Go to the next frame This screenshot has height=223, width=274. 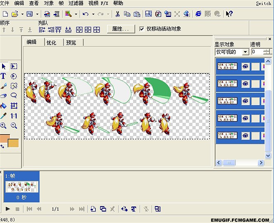[72, 209]
